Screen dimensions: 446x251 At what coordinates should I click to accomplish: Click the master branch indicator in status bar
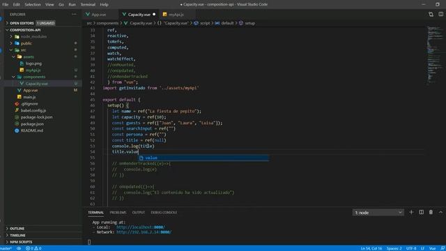(6, 248)
